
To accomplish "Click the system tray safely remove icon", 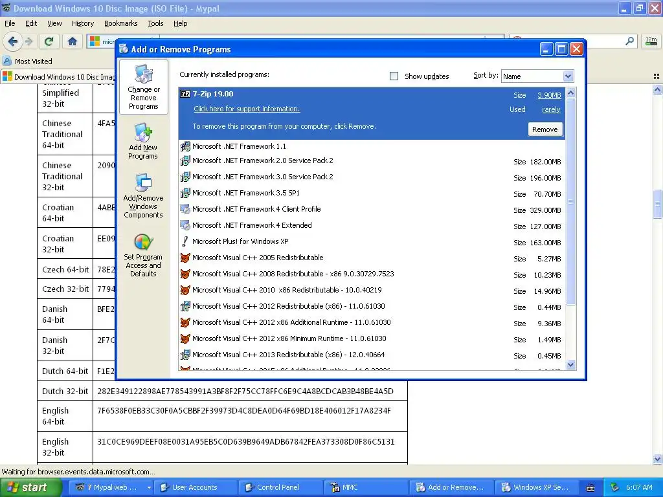I will coord(615,487).
